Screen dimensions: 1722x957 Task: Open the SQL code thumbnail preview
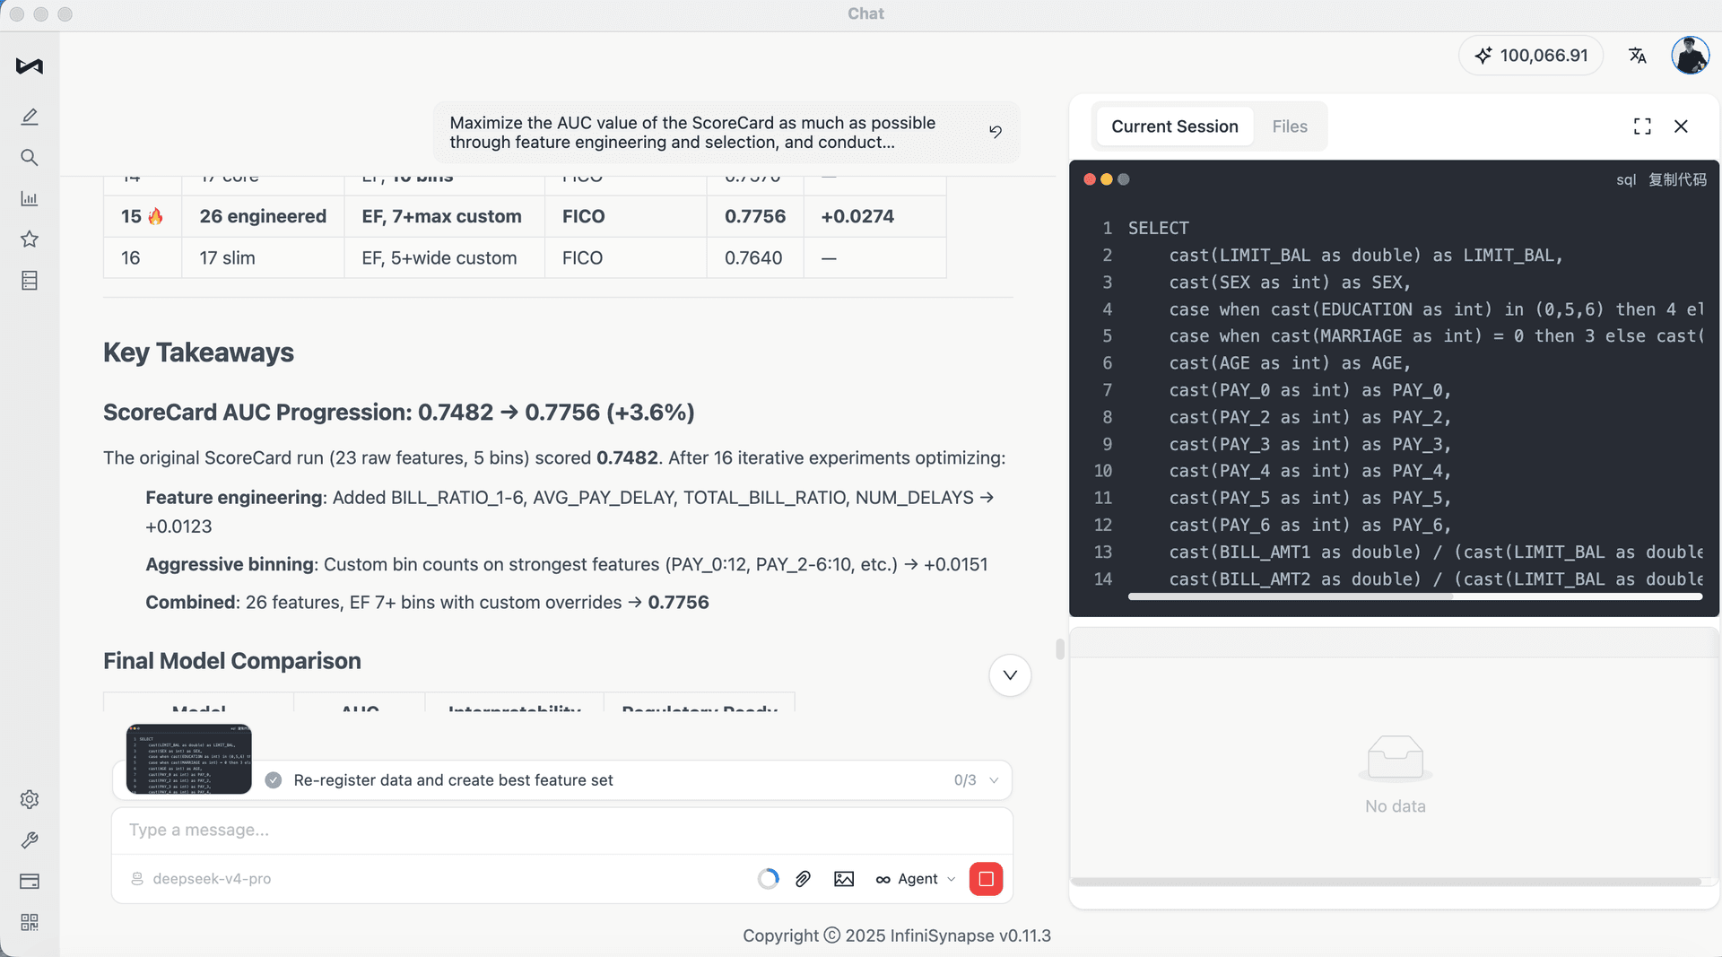(189, 759)
